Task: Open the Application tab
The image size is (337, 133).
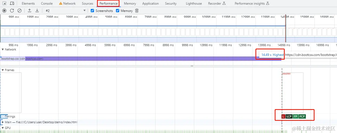Action: point(150,4)
